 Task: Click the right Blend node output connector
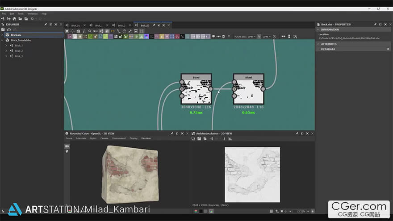pyautogui.click(x=263, y=89)
